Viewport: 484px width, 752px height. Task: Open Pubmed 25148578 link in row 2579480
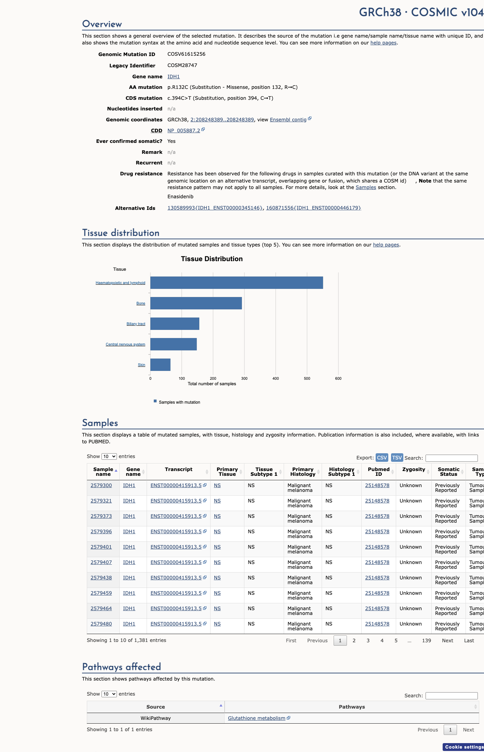pos(377,624)
